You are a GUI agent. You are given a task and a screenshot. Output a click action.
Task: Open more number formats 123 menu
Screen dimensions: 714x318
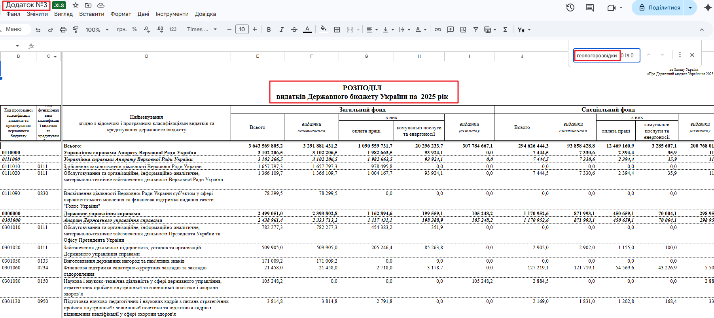tap(173, 29)
